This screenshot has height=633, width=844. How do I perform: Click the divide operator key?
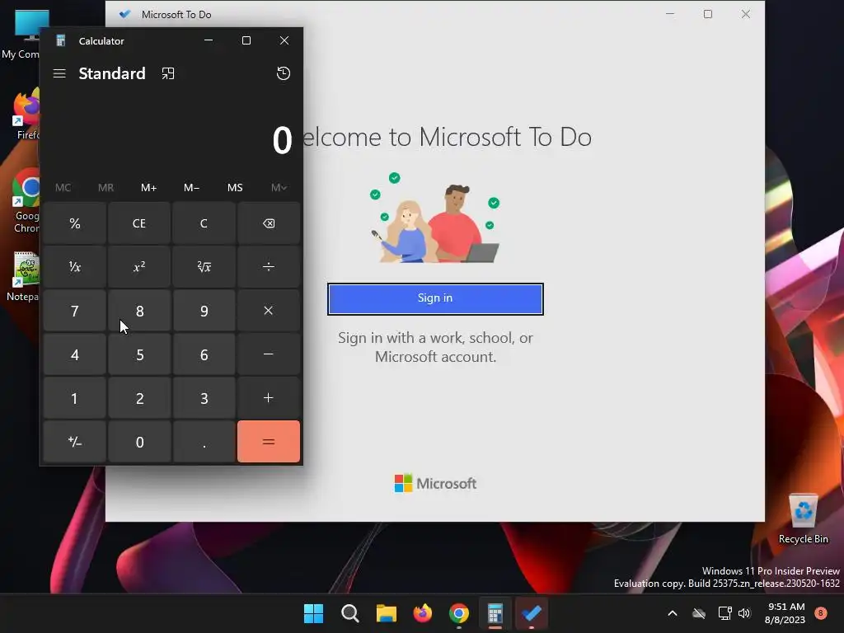click(269, 267)
